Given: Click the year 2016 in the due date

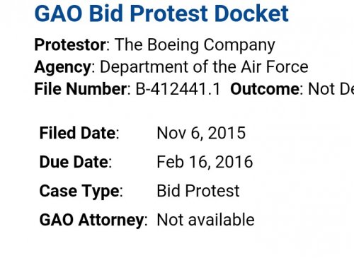Looking at the screenshot, I should (234, 162).
